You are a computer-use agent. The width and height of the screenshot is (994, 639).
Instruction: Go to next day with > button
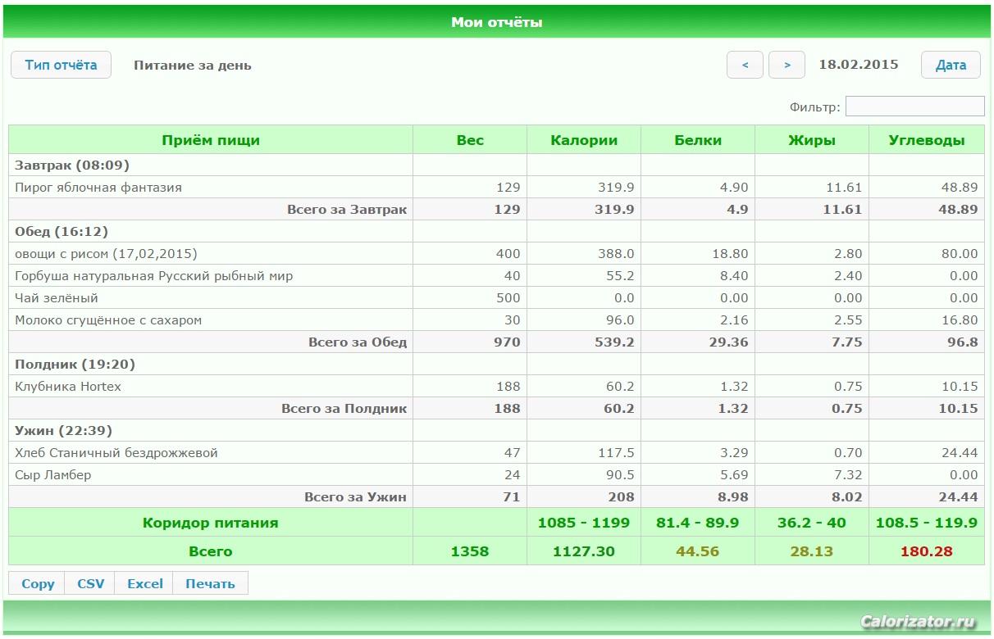click(x=787, y=65)
